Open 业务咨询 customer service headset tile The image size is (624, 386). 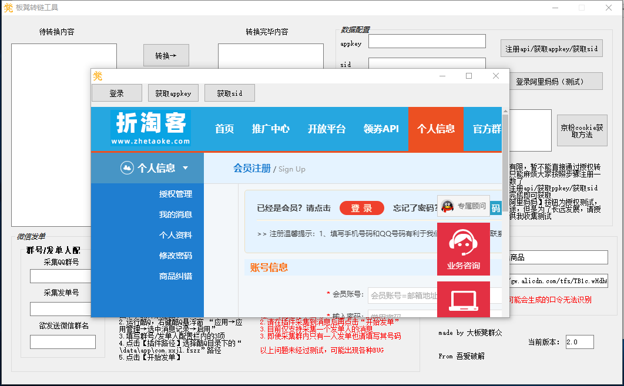(464, 249)
